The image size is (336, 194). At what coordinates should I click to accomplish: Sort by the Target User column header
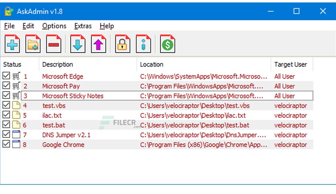pos(292,64)
